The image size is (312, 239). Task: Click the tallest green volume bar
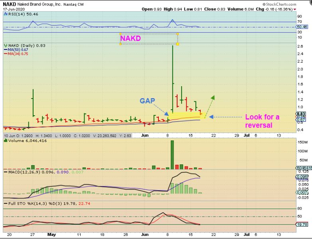172,155
